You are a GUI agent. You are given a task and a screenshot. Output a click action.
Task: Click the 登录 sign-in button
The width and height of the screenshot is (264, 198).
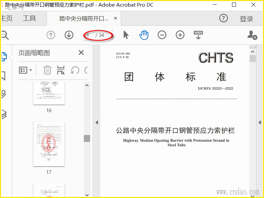pyautogui.click(x=247, y=19)
